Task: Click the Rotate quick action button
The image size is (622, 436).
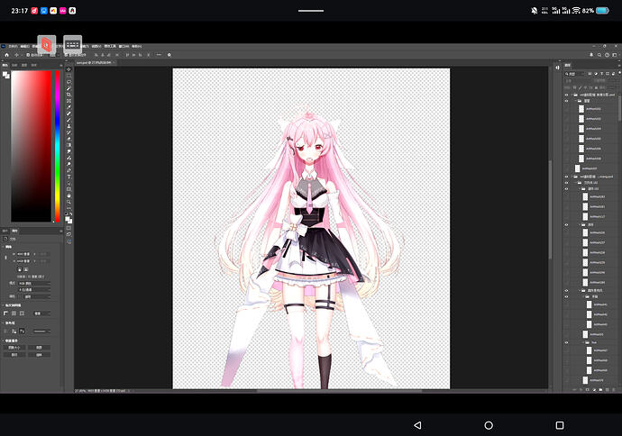Action: click(x=39, y=355)
